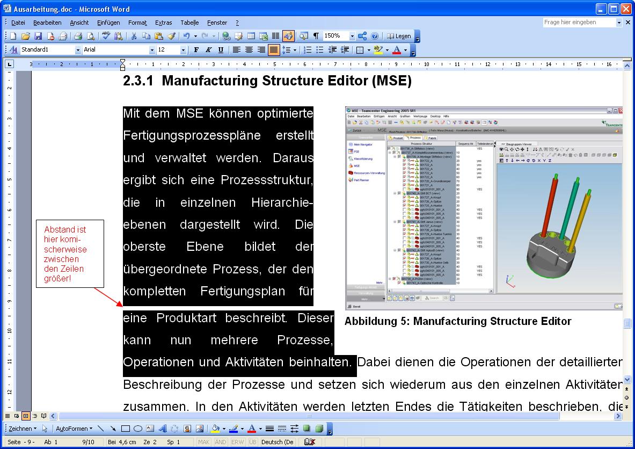Cut the selected text with the scissors icon
Image resolution: width=635 pixels, height=449 pixels.
pyautogui.click(x=134, y=37)
